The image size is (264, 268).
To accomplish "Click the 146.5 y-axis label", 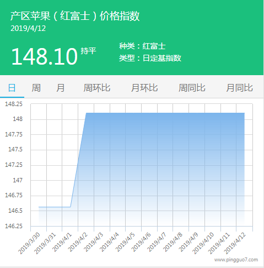I will point(15,211).
